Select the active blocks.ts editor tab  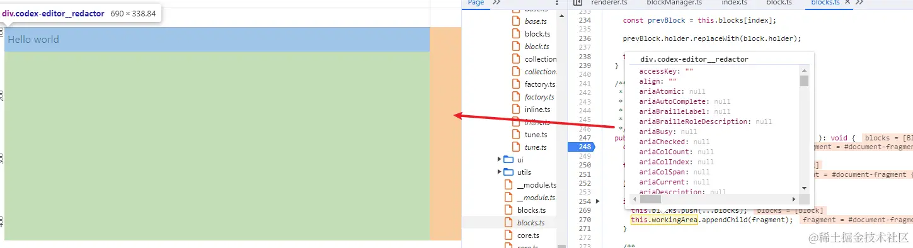pos(826,3)
